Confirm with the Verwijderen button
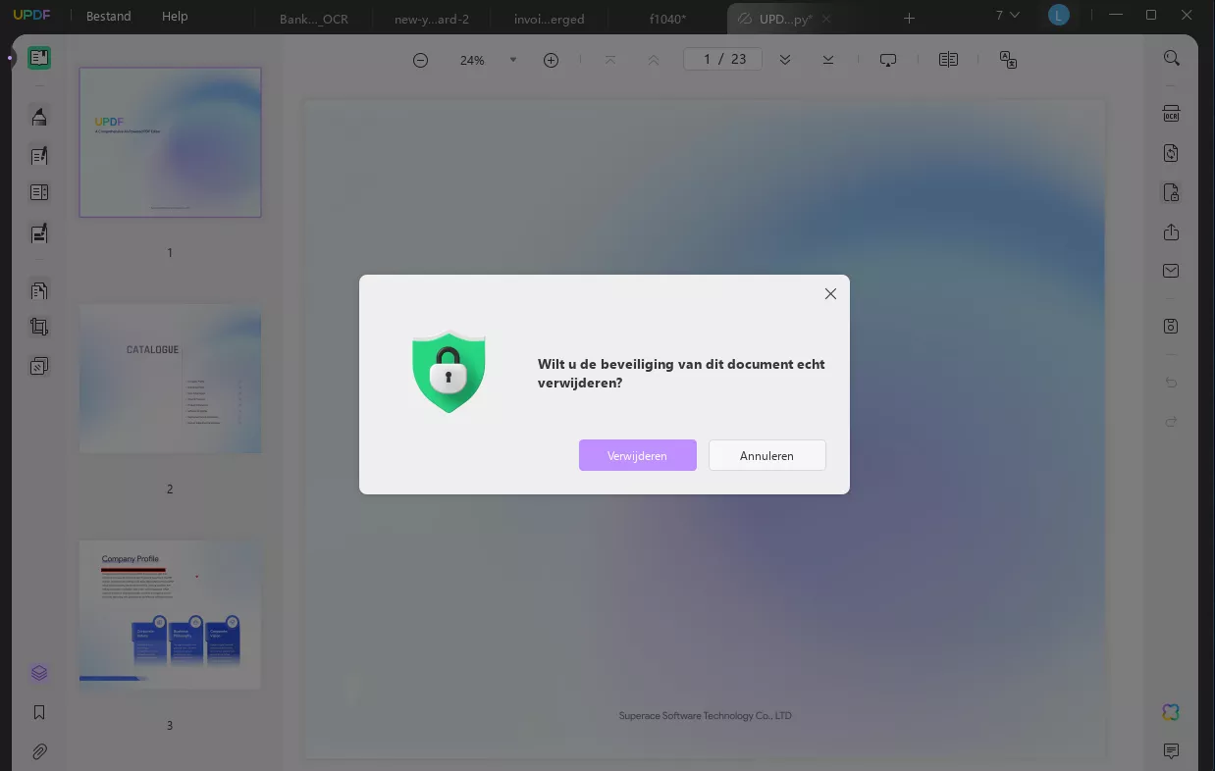The height and width of the screenshot is (771, 1215). [638, 455]
